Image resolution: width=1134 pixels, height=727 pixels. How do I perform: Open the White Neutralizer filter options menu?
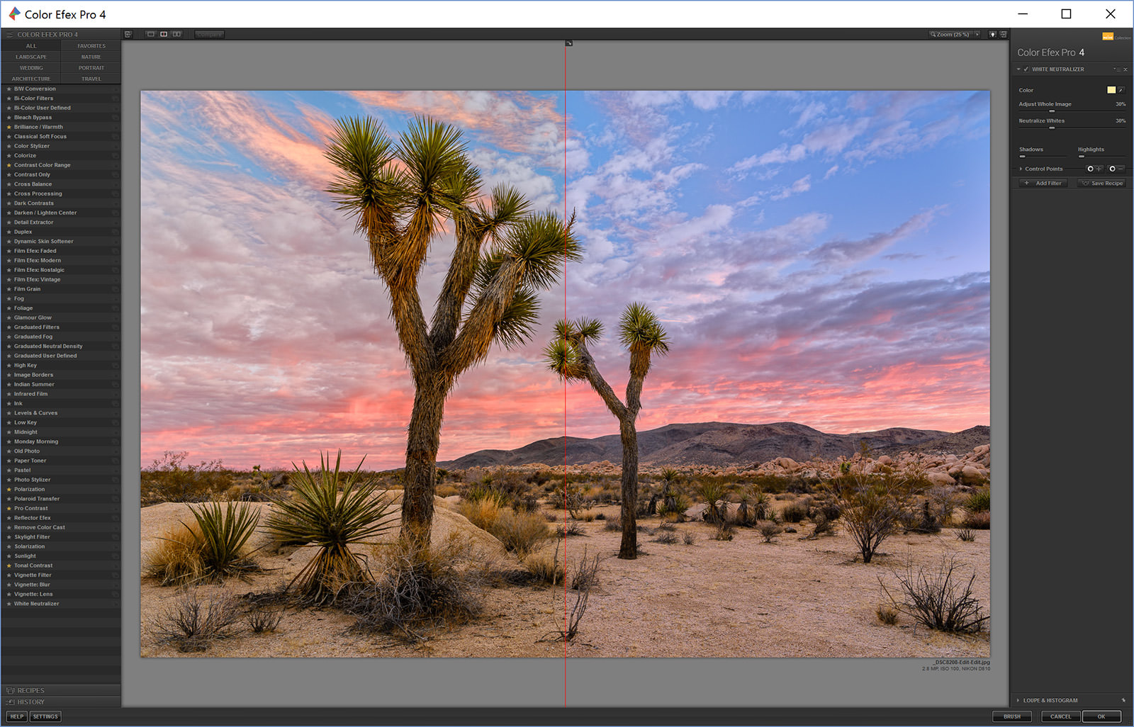coord(1118,69)
